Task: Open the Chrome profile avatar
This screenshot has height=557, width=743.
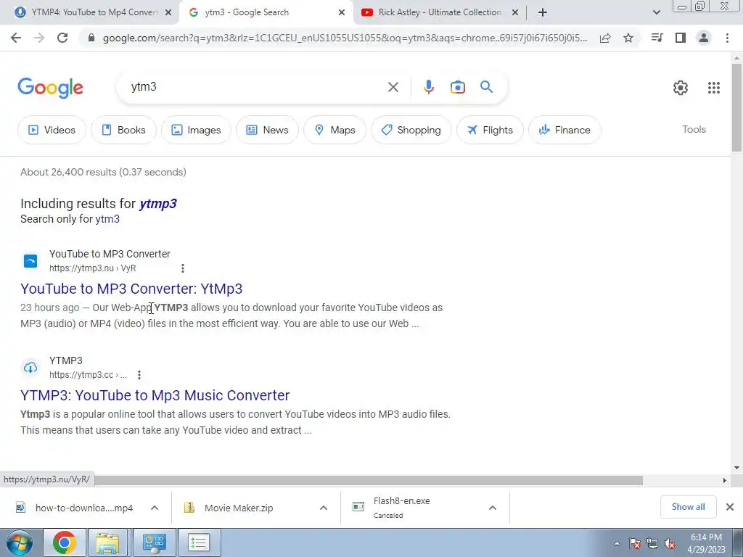Action: point(704,38)
